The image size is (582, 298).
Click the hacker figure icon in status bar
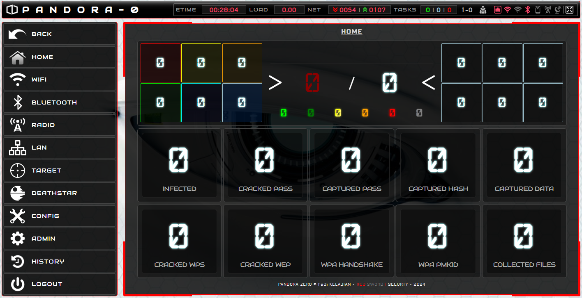pyautogui.click(x=483, y=10)
